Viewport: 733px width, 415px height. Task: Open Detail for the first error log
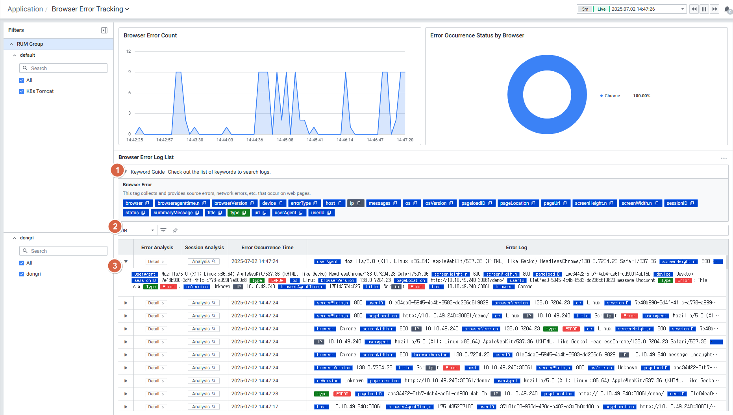click(x=156, y=261)
